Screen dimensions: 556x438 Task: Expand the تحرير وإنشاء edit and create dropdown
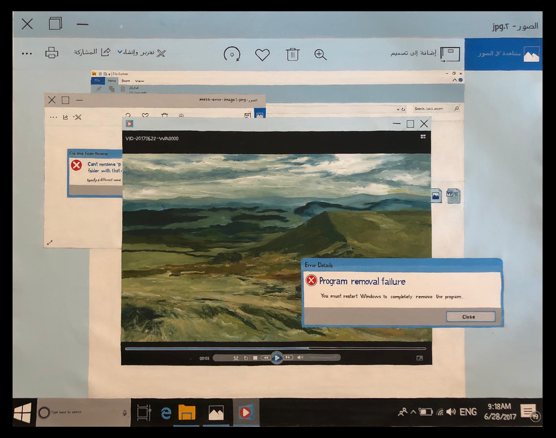(x=142, y=52)
